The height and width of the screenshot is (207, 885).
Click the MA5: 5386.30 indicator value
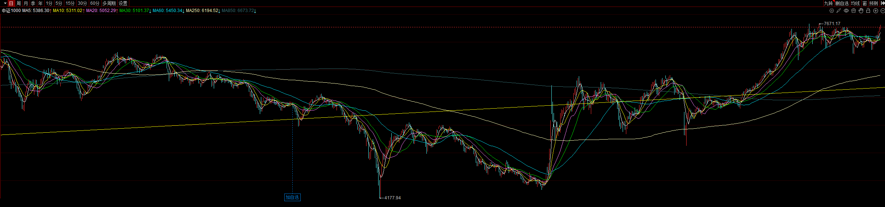click(x=36, y=11)
